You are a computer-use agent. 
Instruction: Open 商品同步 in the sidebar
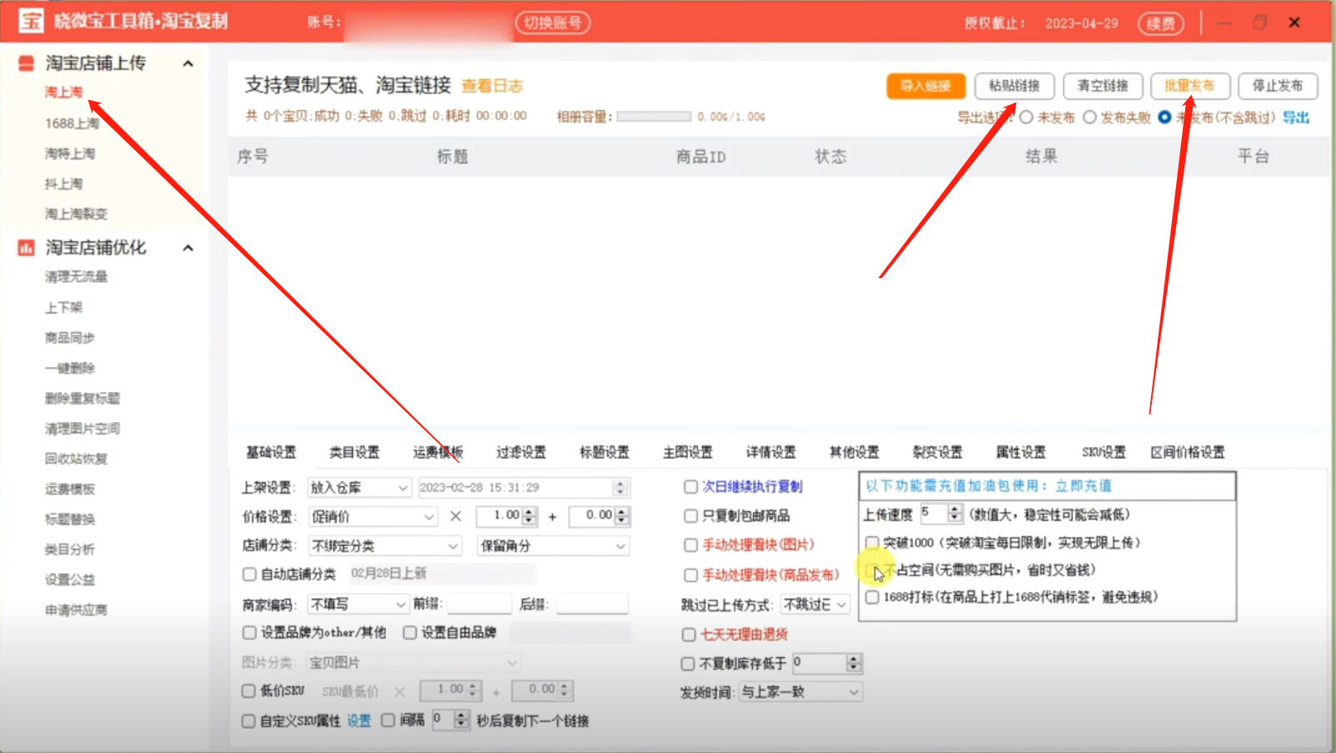point(70,337)
